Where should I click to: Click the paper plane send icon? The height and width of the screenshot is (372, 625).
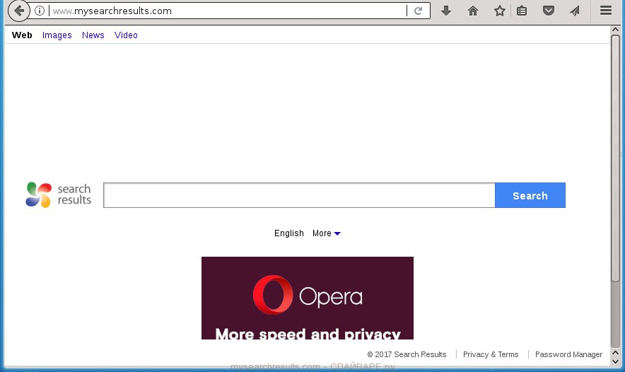pyautogui.click(x=575, y=11)
